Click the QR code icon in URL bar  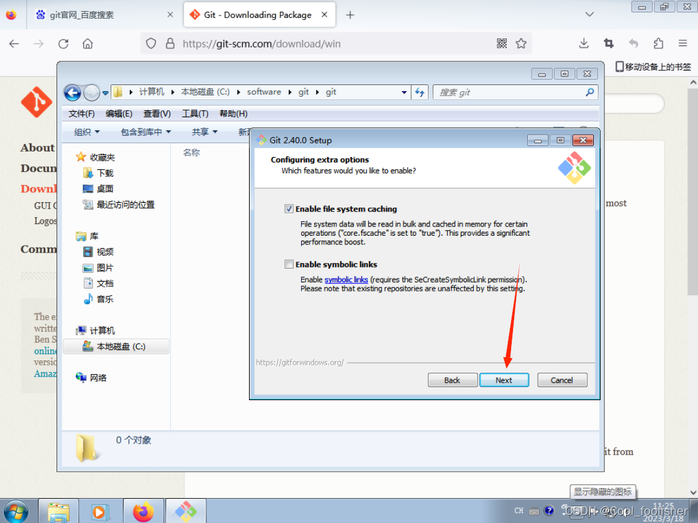click(502, 43)
